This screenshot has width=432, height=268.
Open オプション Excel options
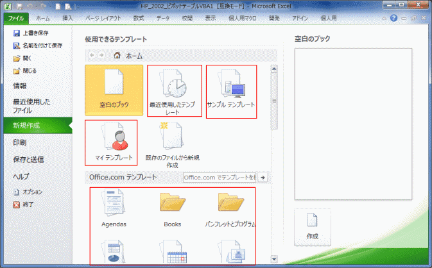(x=28, y=192)
